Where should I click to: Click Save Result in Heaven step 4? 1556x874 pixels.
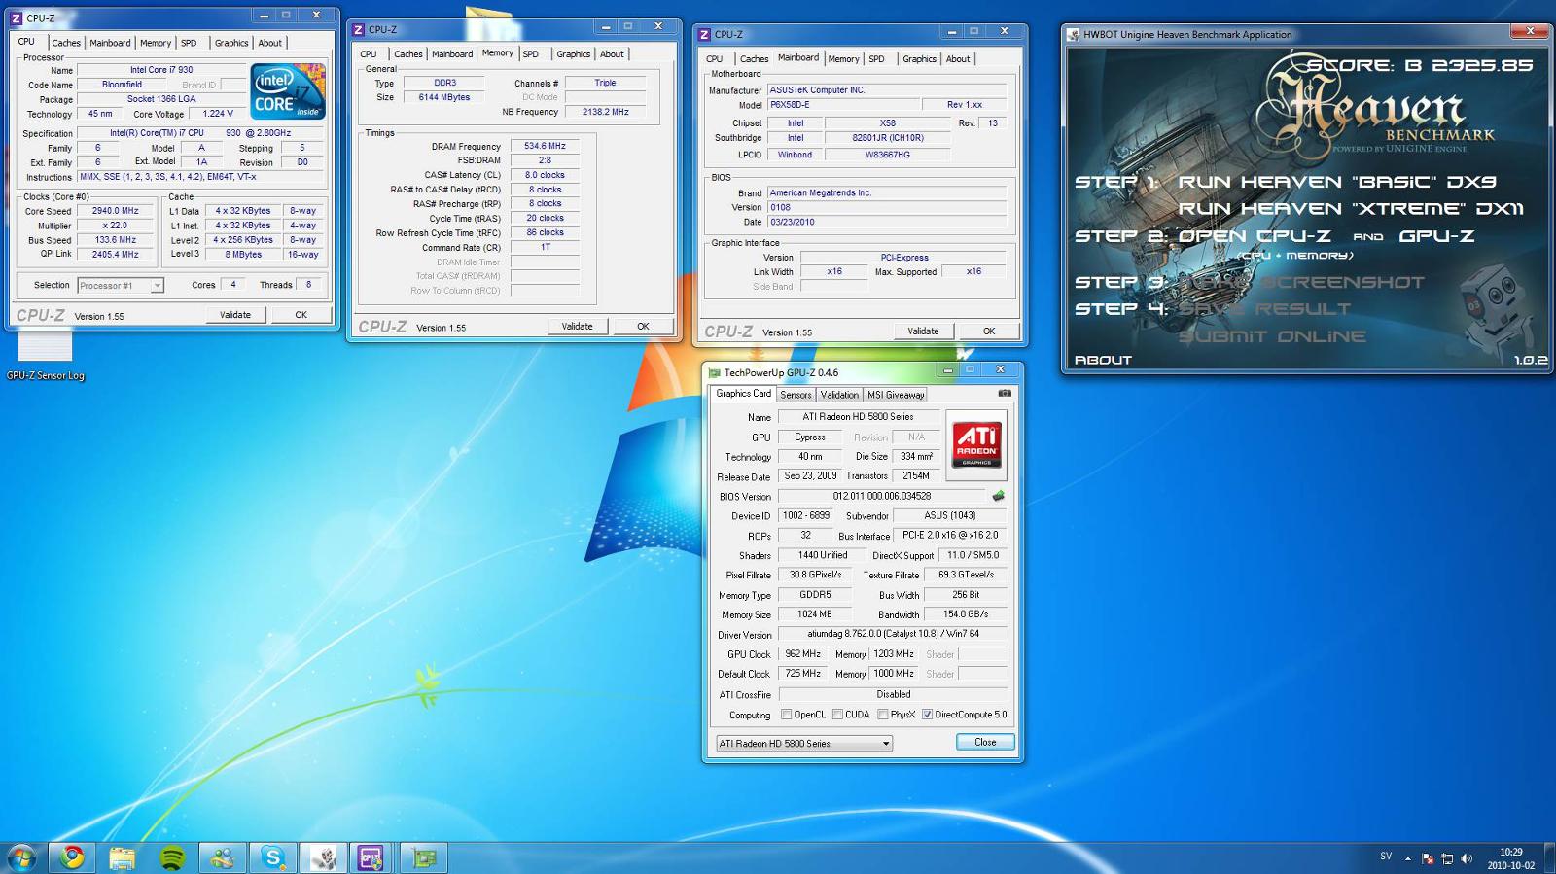coord(1264,309)
